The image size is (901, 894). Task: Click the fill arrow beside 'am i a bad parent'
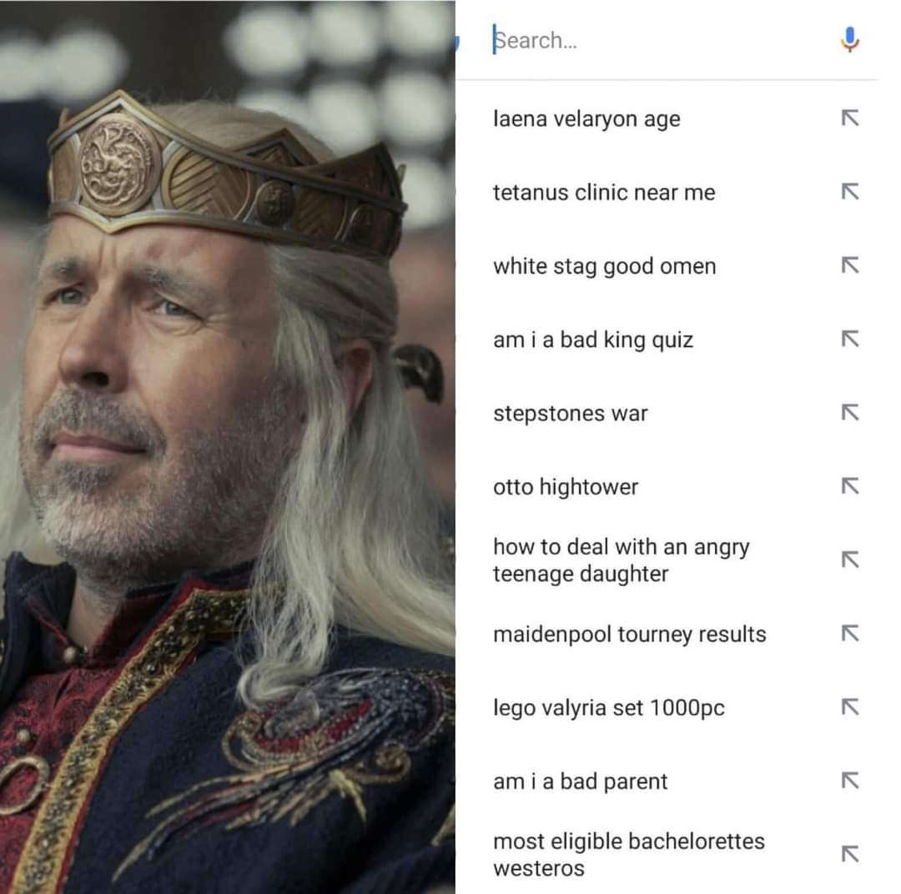[x=850, y=781]
